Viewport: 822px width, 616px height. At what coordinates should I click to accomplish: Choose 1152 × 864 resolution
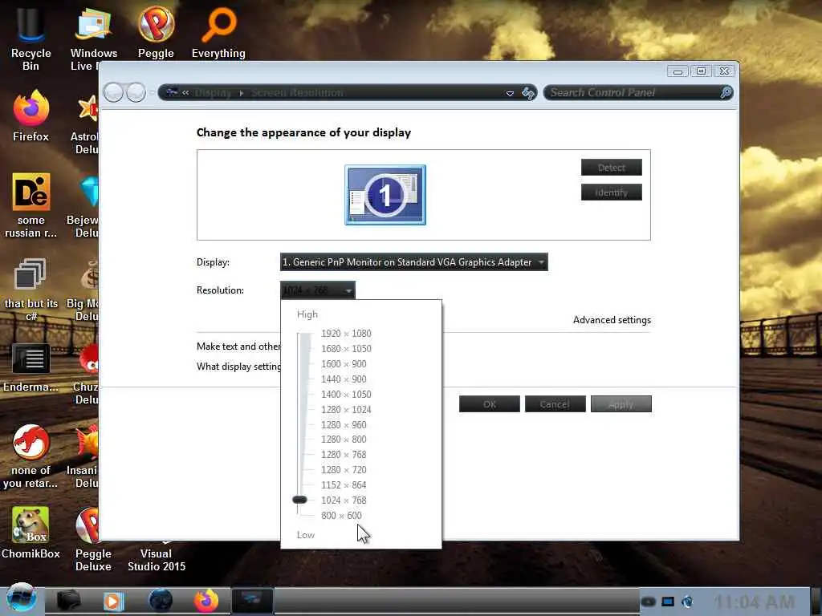click(x=344, y=485)
